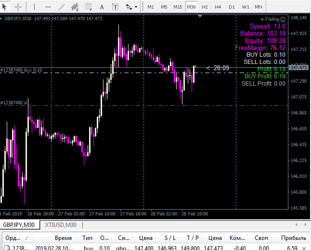
Task: Draw a vertical line on chart
Action: (34, 7)
